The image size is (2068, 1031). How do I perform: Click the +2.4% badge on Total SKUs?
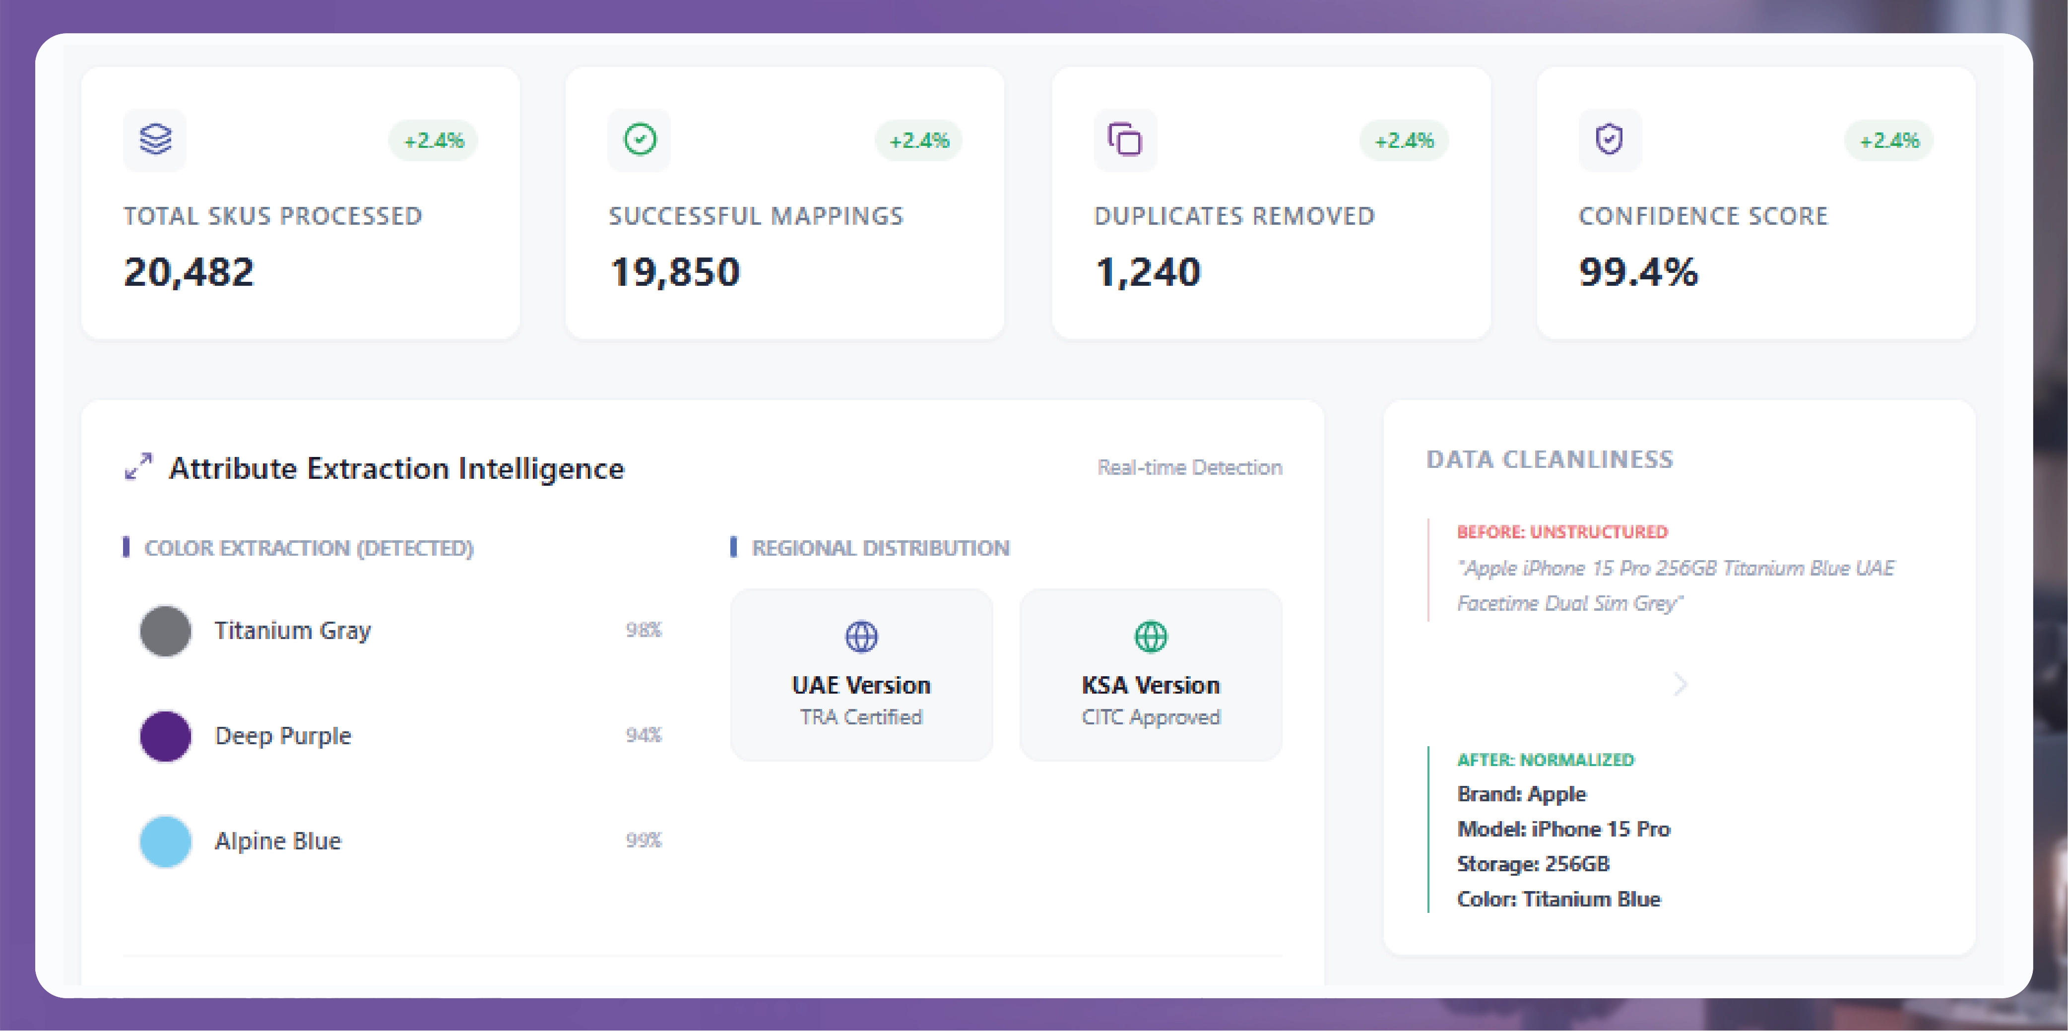point(434,140)
